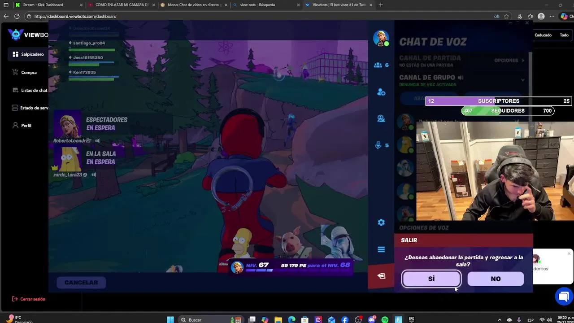This screenshot has height=323, width=574.
Task: Click the Suscriptores progress bar
Action: coord(498,101)
